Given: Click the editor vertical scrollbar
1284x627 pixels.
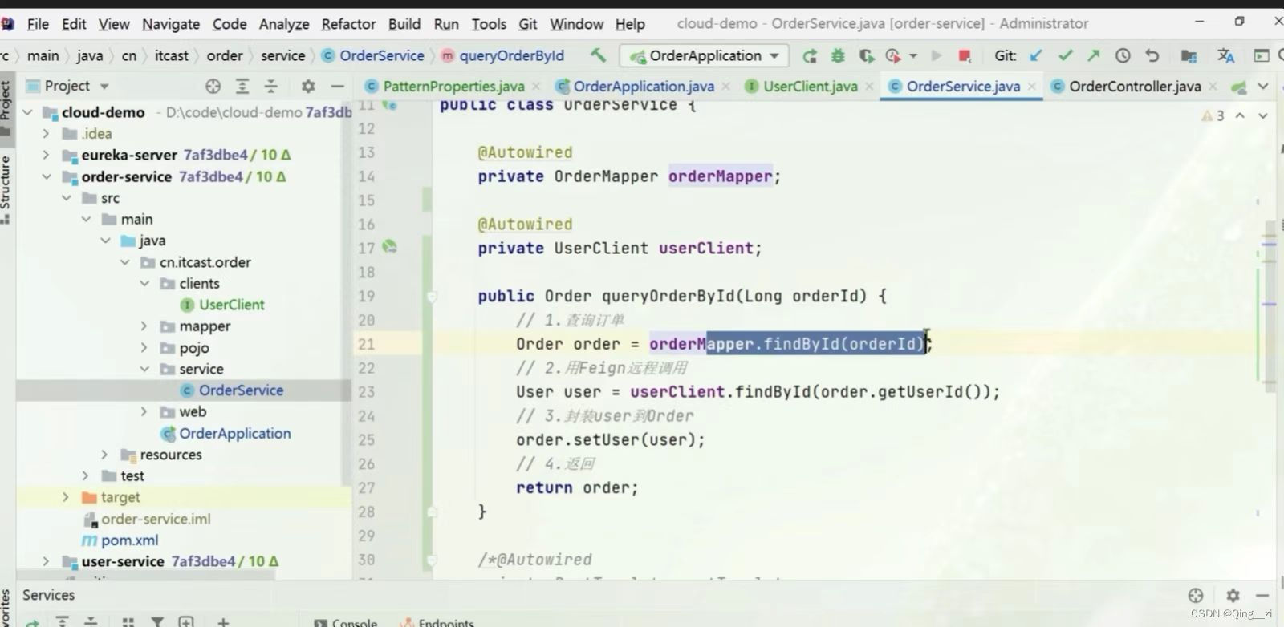Looking at the screenshot, I should 1269,305.
